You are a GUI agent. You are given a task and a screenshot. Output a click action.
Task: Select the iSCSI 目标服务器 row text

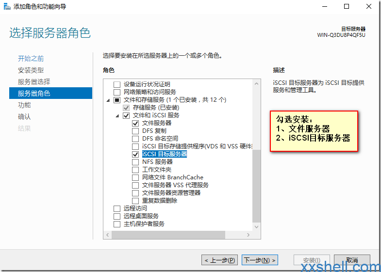tap(165, 154)
